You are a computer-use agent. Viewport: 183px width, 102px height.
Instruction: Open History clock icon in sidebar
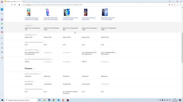pyautogui.click(x=2, y=48)
